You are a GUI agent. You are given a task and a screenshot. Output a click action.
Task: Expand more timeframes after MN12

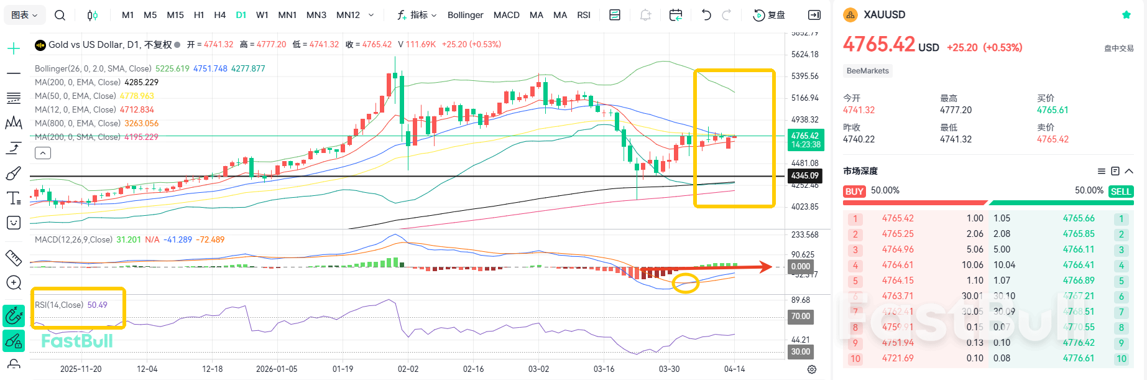tap(371, 15)
